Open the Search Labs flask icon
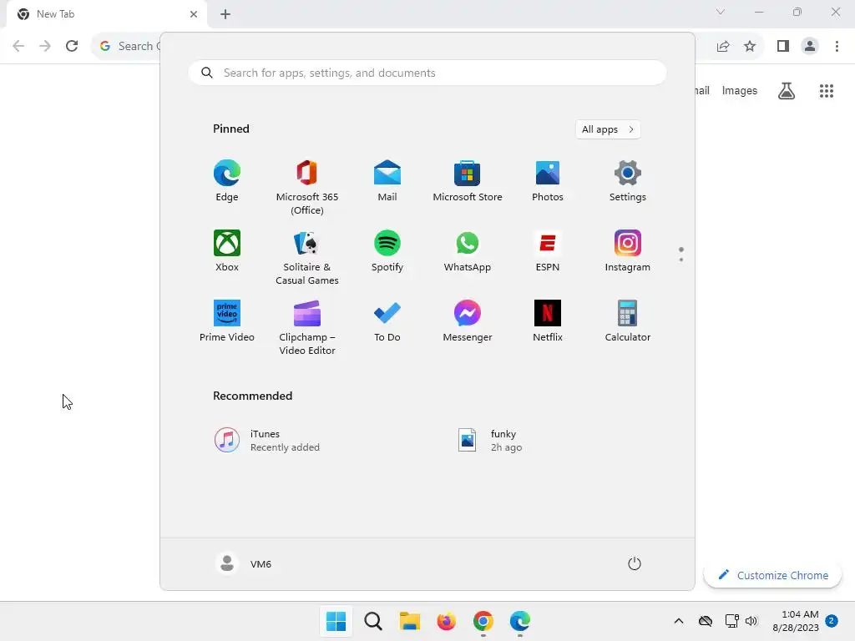Viewport: 855px width, 641px height. 787,90
